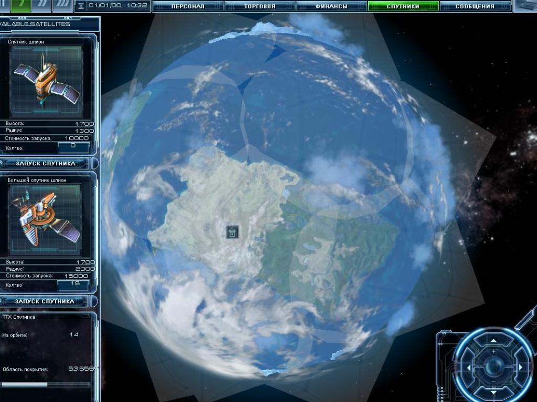Screen dimensions: 537x402
Task: Switch to the Финансы tab
Action: point(331,6)
